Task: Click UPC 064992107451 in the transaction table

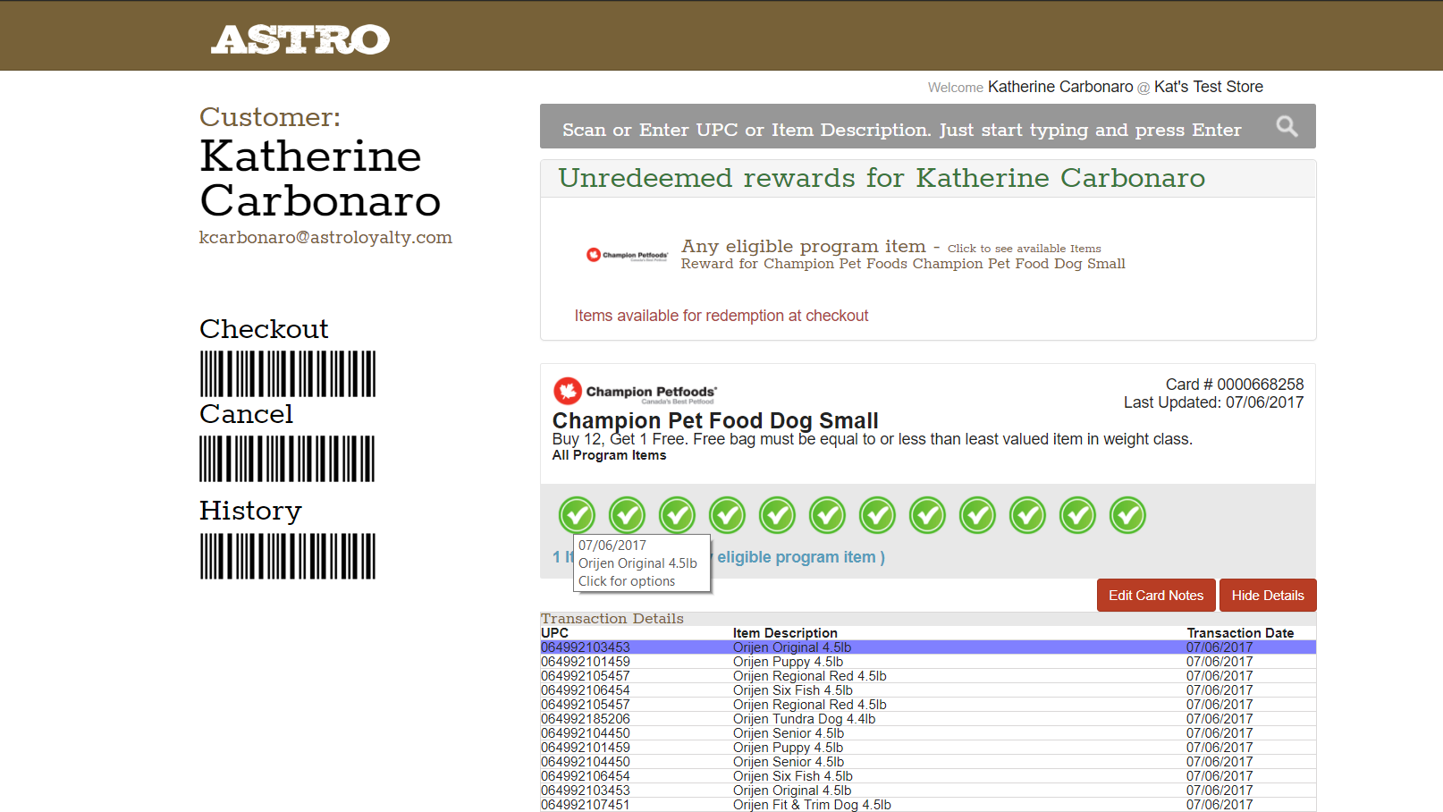Action: pos(586,805)
